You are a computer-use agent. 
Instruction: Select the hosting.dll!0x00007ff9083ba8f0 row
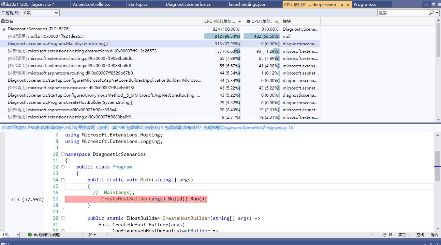(160, 117)
